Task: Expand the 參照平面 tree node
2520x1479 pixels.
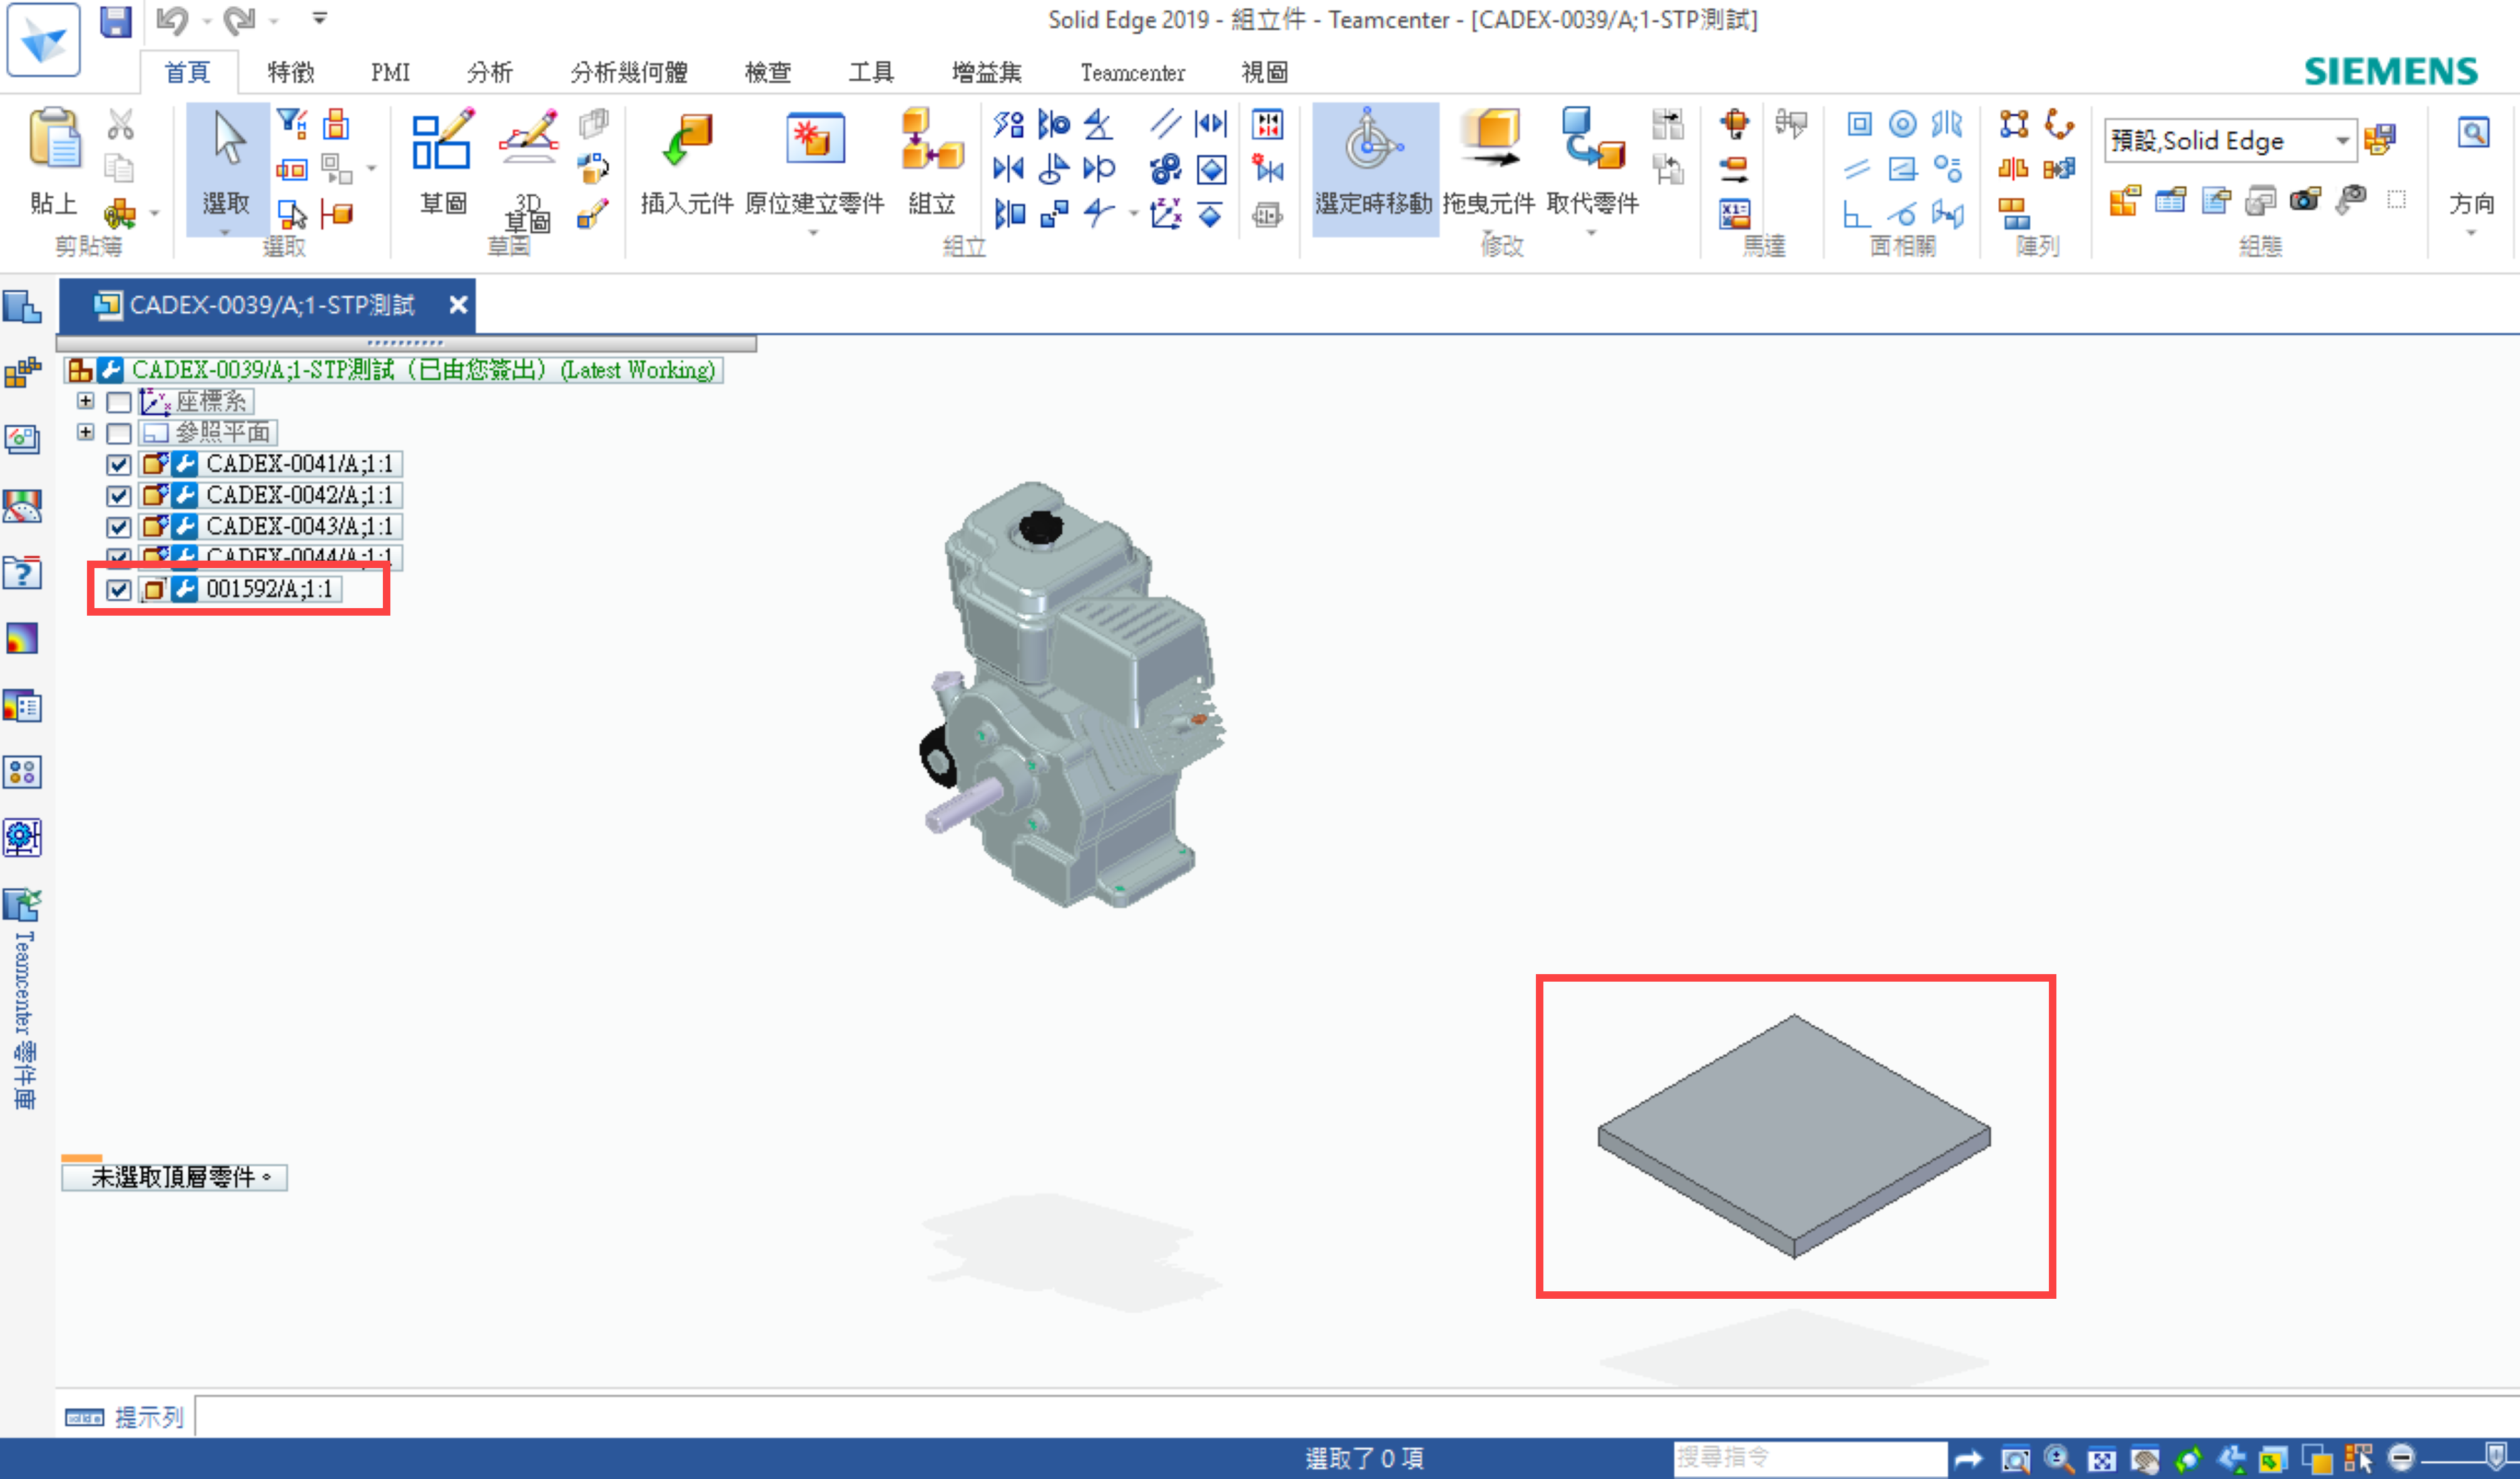Action: tap(86, 432)
